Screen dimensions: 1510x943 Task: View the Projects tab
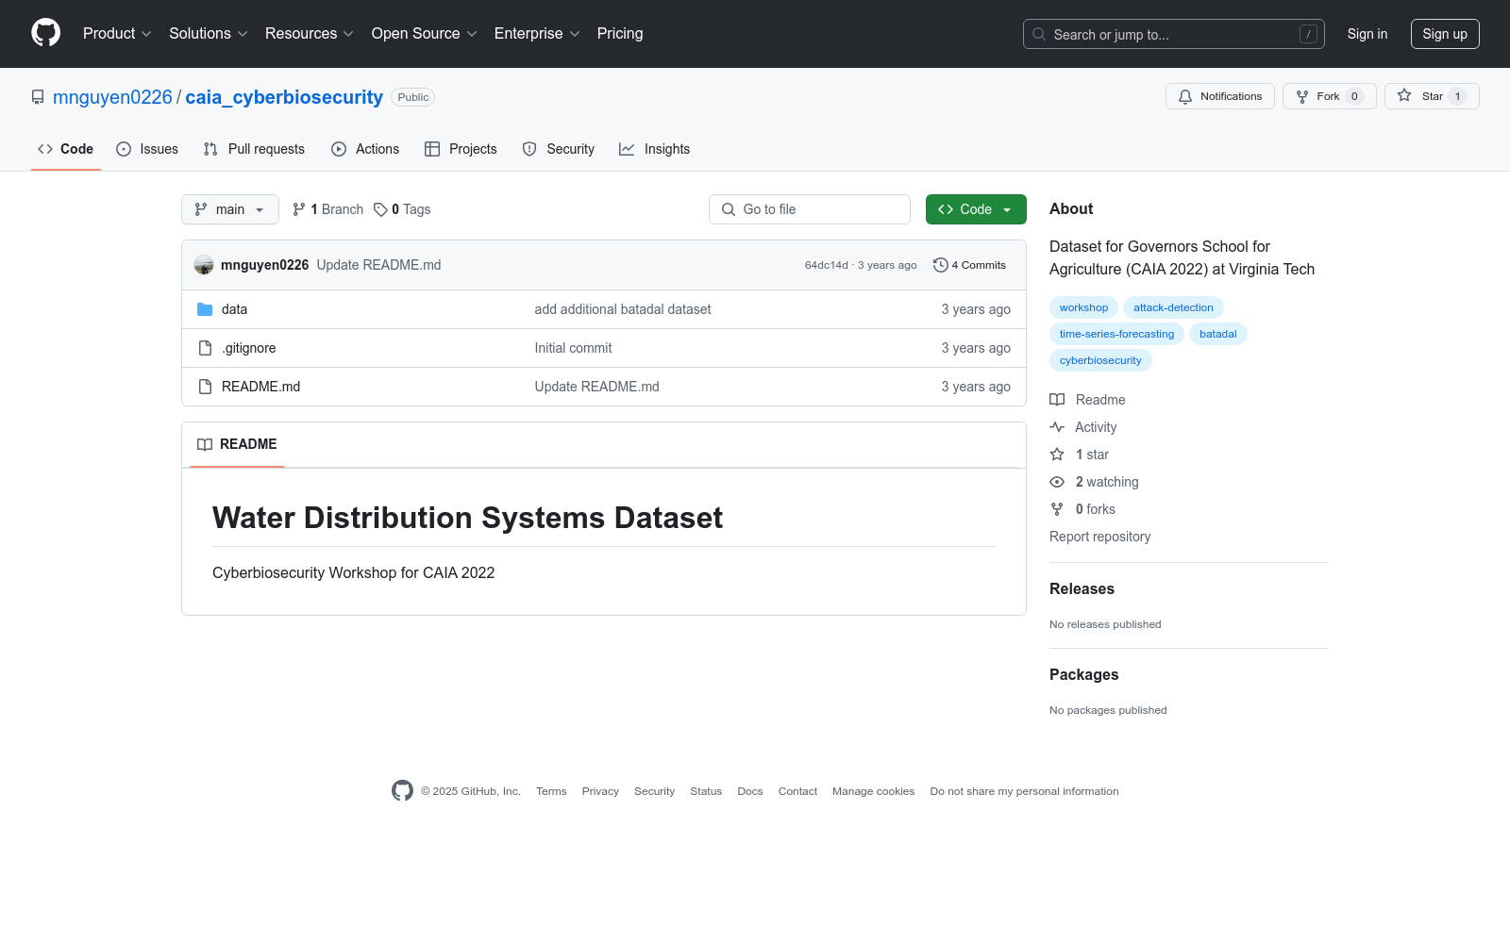click(x=461, y=149)
